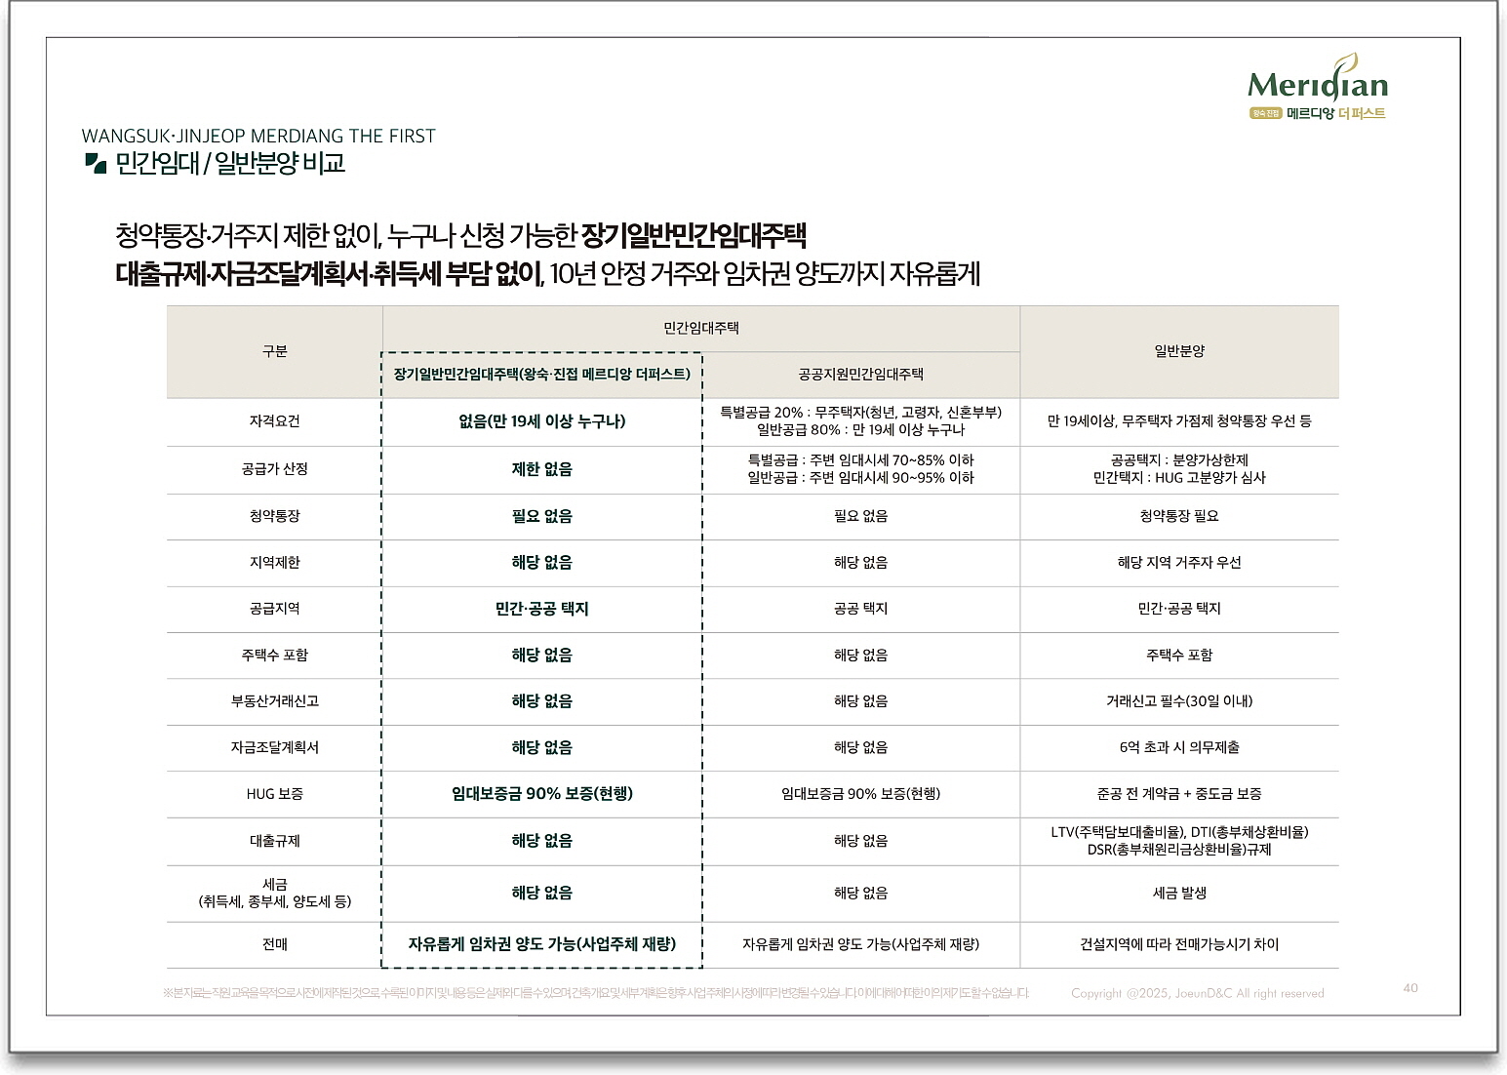Click bold '해당 없음' in the 대출규제 row
The width and height of the screenshot is (1507, 1075).
pos(542,841)
